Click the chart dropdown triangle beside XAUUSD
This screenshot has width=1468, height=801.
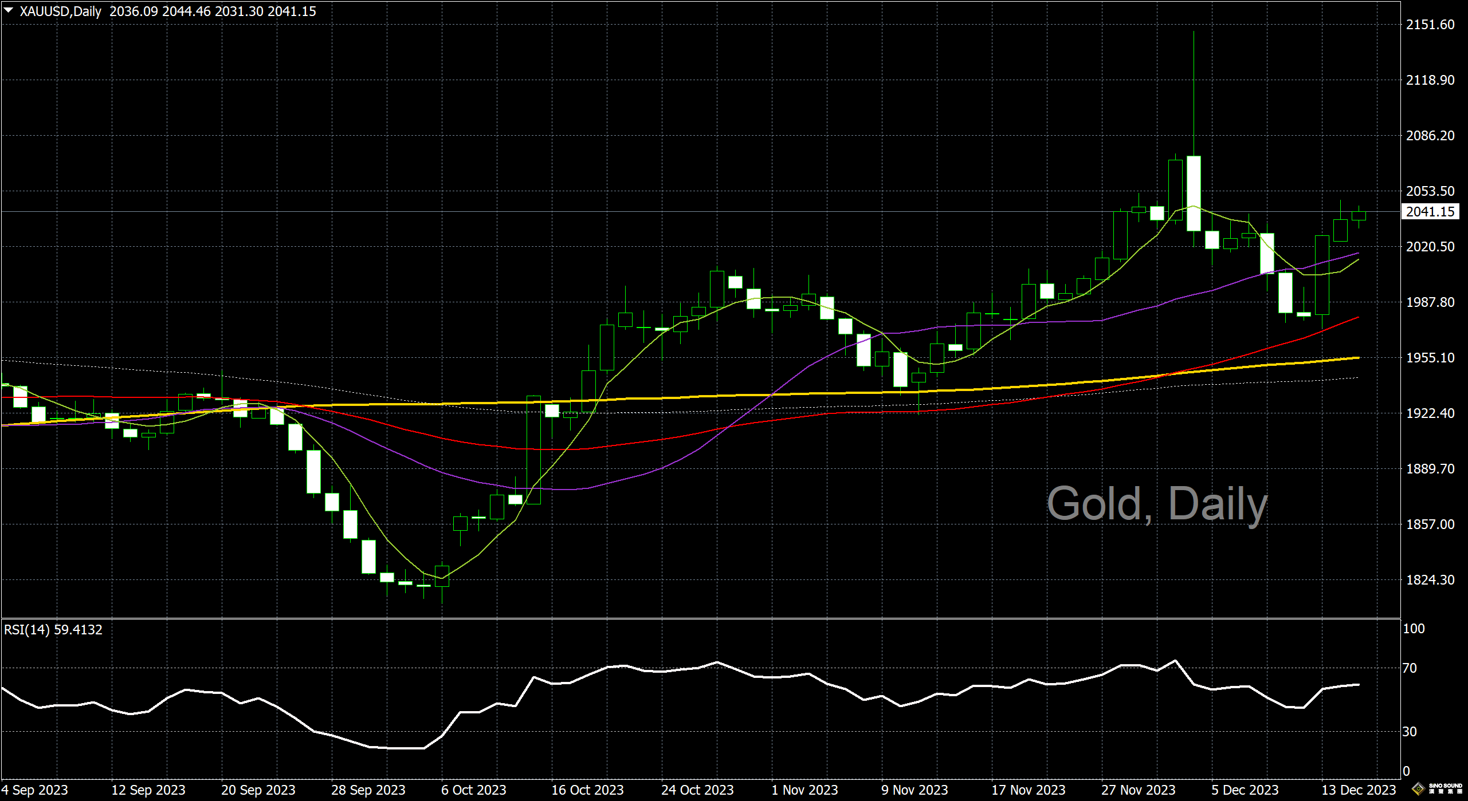tap(8, 10)
